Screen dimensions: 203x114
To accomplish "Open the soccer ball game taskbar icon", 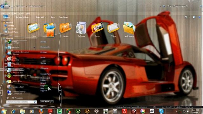I will [x=96, y=111].
